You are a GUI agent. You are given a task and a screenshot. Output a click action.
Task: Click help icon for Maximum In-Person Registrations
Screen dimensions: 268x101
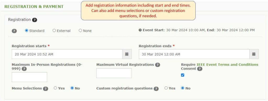coord(24,69)
